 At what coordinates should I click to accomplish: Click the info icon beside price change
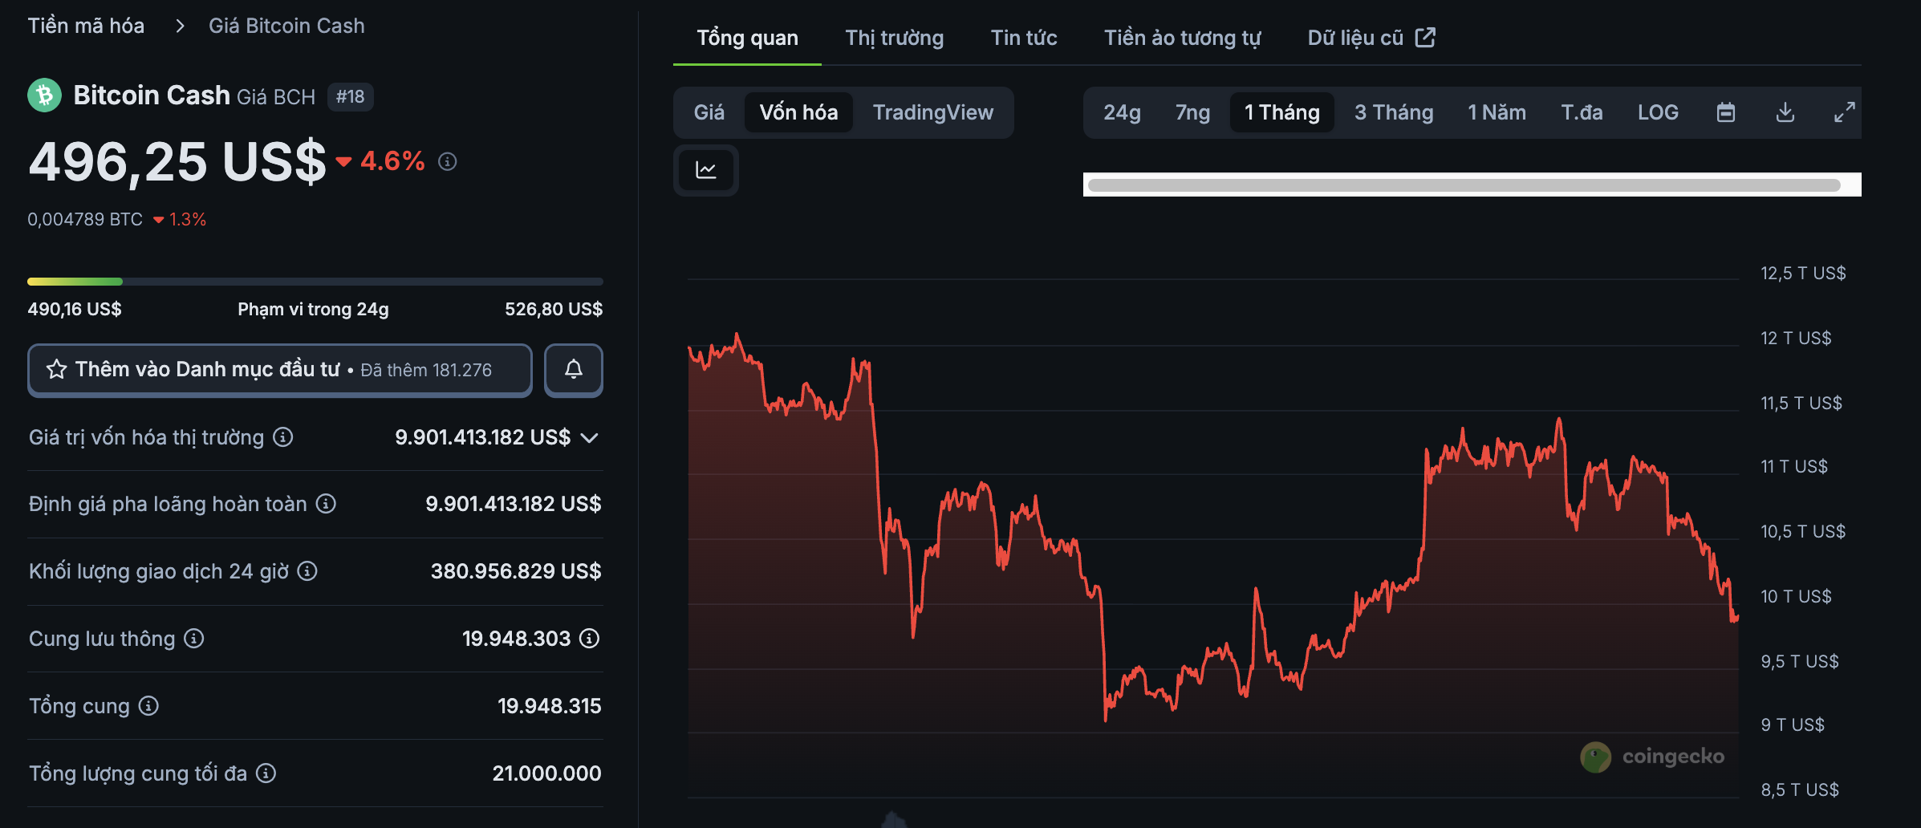point(447,162)
